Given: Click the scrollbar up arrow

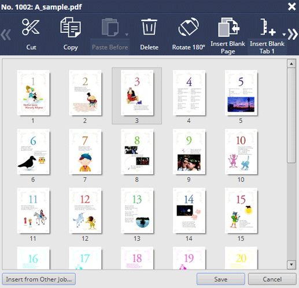Looking at the screenshot, I should click(x=291, y=63).
